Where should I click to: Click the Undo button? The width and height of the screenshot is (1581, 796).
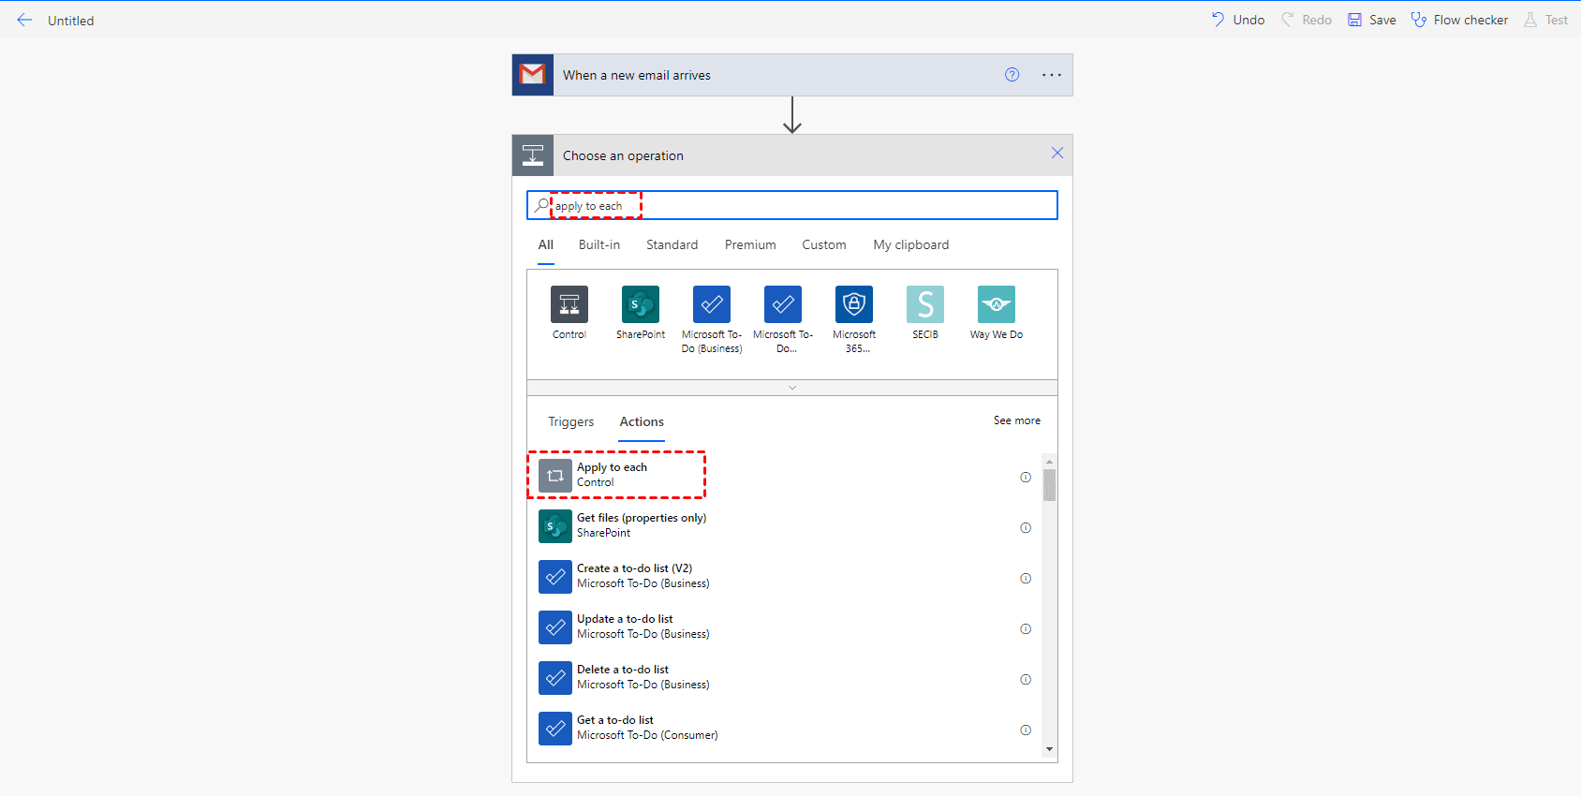[x=1237, y=20]
